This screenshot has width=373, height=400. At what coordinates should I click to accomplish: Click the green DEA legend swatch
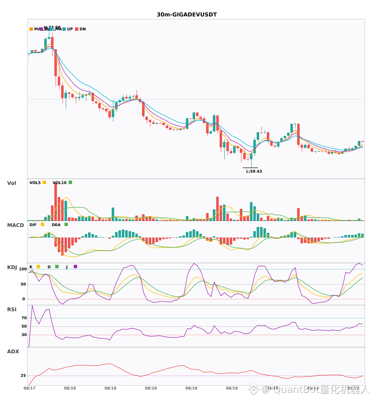66,224
